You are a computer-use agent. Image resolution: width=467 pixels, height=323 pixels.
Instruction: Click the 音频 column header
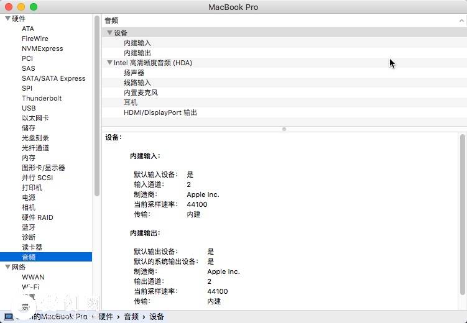click(x=112, y=20)
